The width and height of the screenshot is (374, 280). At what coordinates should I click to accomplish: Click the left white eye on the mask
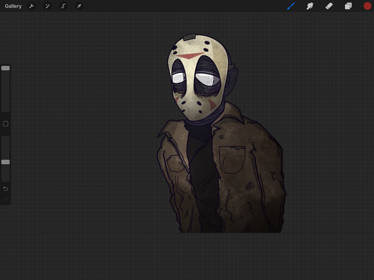179,78
